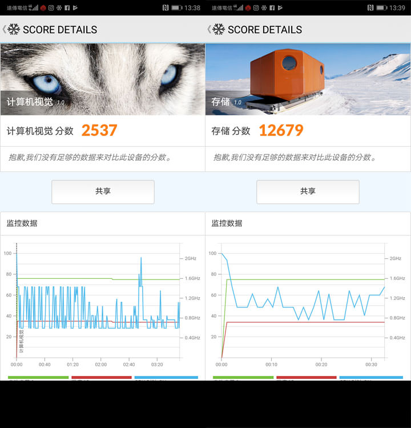Tap the snowflake logo beside the 13:39 screen title

click(x=219, y=29)
